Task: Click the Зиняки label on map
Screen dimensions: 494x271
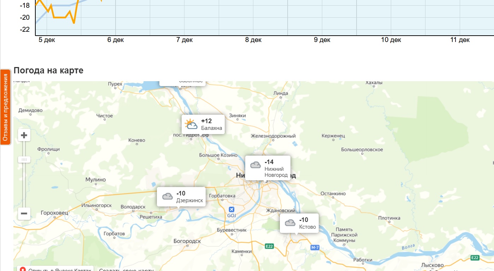Action: click(237, 115)
